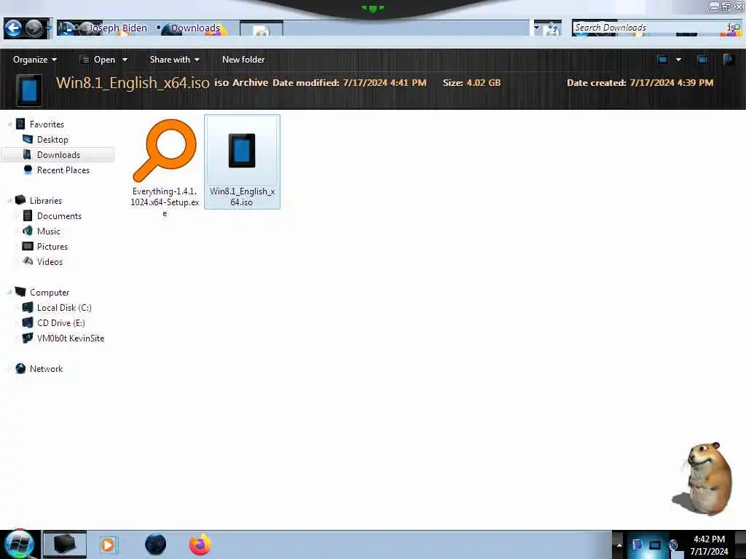Click the Explorer folder taskbar button
Screen dimensions: 746x559
coord(65,544)
